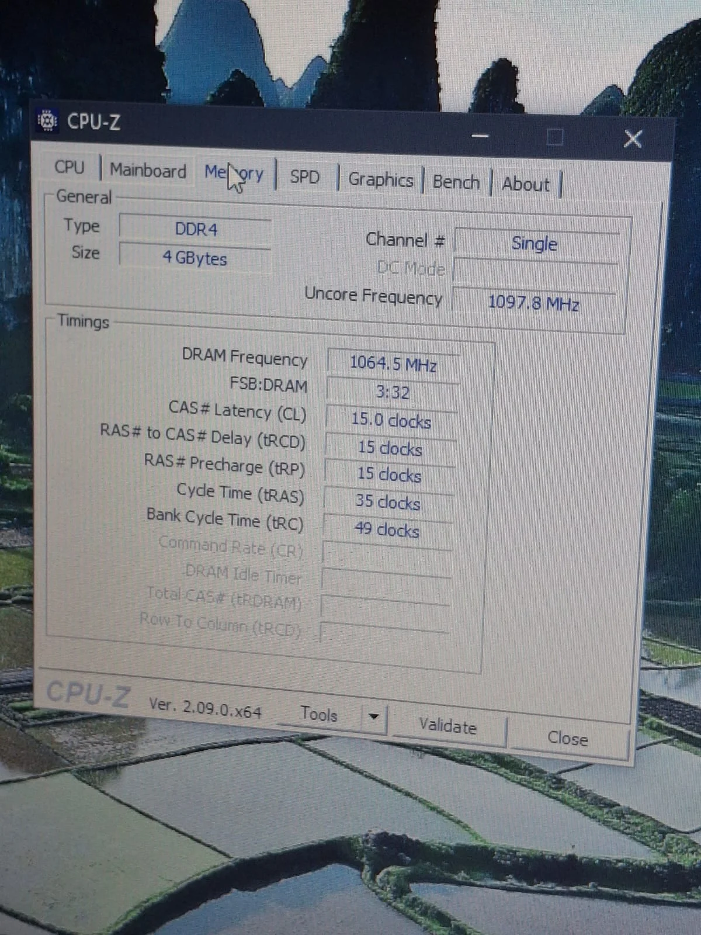Click the Uncore Frequency label

click(373, 296)
